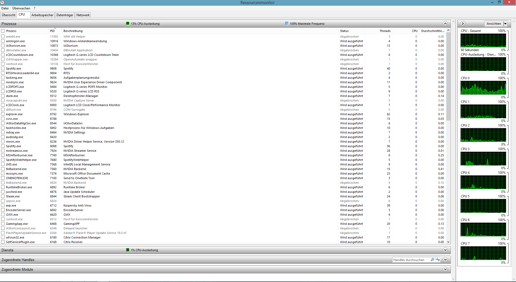516x282 pixels.
Task: Sort by the Beschreibung column header
Action: pyautogui.click(x=200, y=31)
